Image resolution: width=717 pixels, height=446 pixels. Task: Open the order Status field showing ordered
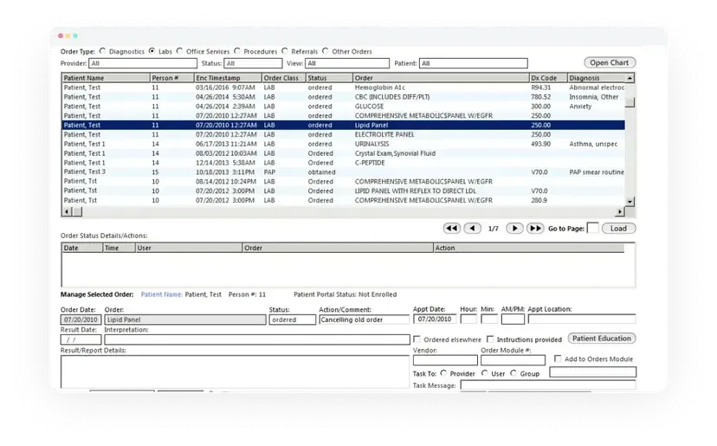(x=292, y=320)
